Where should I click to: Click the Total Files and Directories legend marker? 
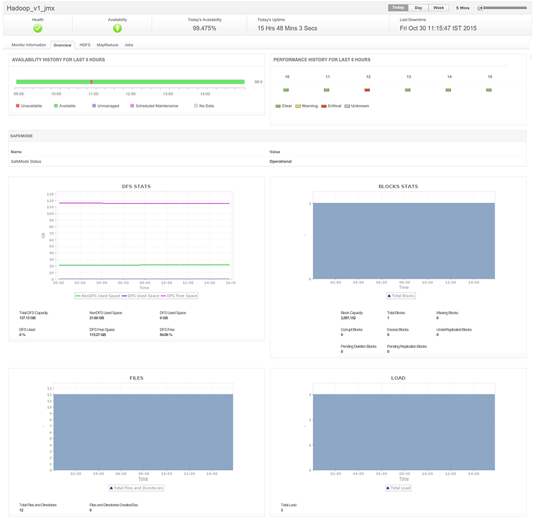tap(111, 488)
